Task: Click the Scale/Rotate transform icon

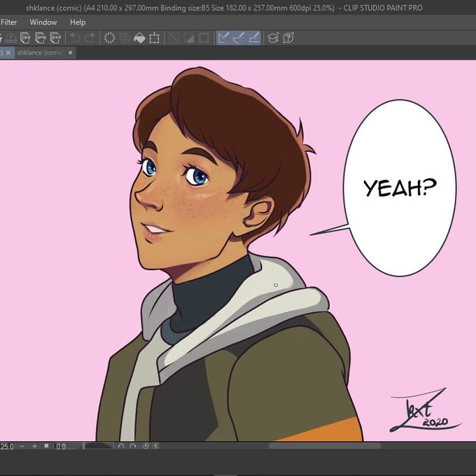Action: tap(155, 38)
